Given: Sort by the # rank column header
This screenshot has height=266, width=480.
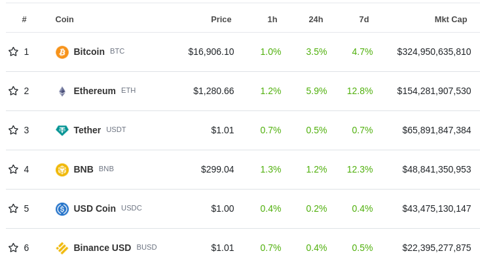Looking at the screenshot, I should click(24, 20).
